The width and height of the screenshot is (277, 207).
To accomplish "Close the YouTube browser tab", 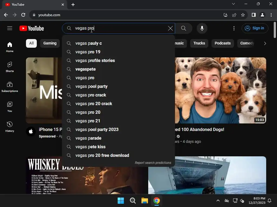I will click(x=63, y=5).
